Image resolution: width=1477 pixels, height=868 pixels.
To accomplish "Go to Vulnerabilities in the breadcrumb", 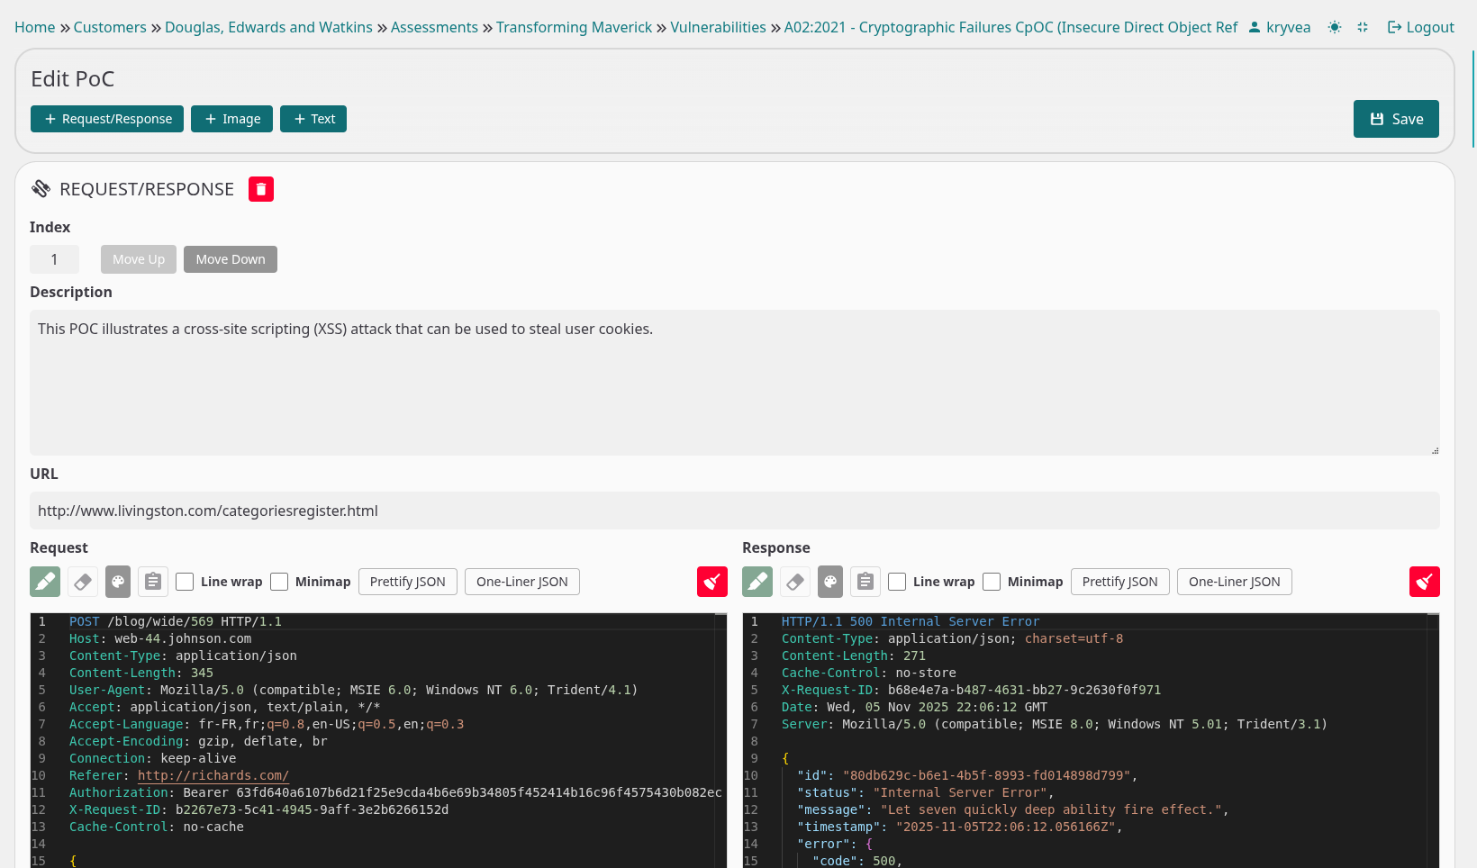I will point(718,28).
